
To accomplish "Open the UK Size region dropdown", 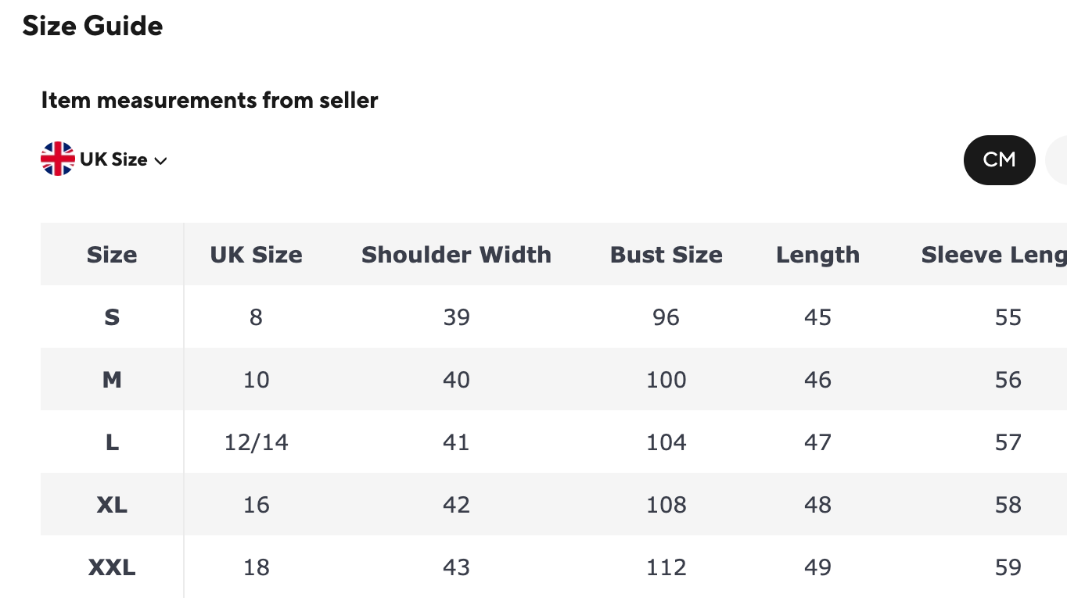I will coord(113,159).
